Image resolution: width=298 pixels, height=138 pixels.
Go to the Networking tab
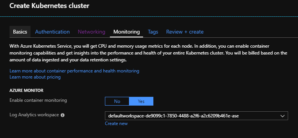tap(92, 32)
